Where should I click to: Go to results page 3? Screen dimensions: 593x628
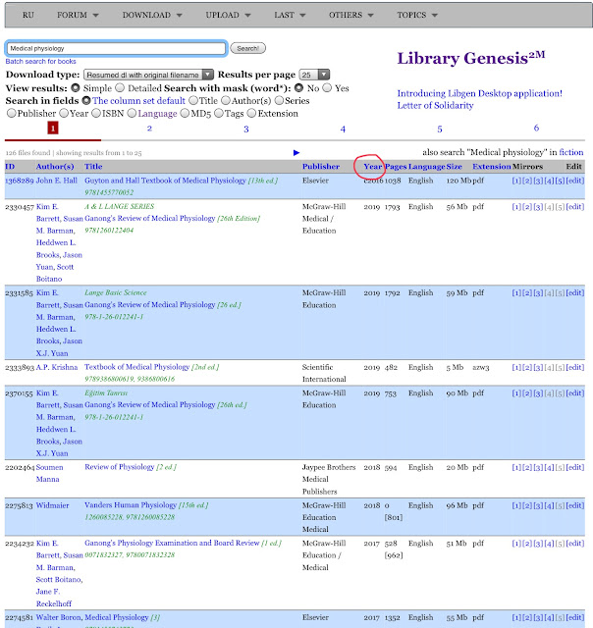(x=246, y=129)
